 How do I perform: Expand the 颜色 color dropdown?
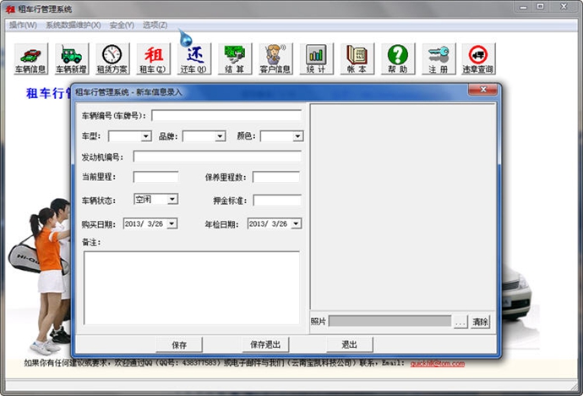click(x=297, y=136)
